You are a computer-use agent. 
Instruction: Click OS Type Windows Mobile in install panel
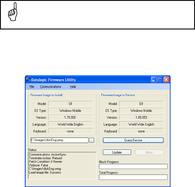point(70,111)
